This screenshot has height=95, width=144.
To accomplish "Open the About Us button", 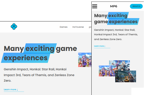I will click(136, 6).
